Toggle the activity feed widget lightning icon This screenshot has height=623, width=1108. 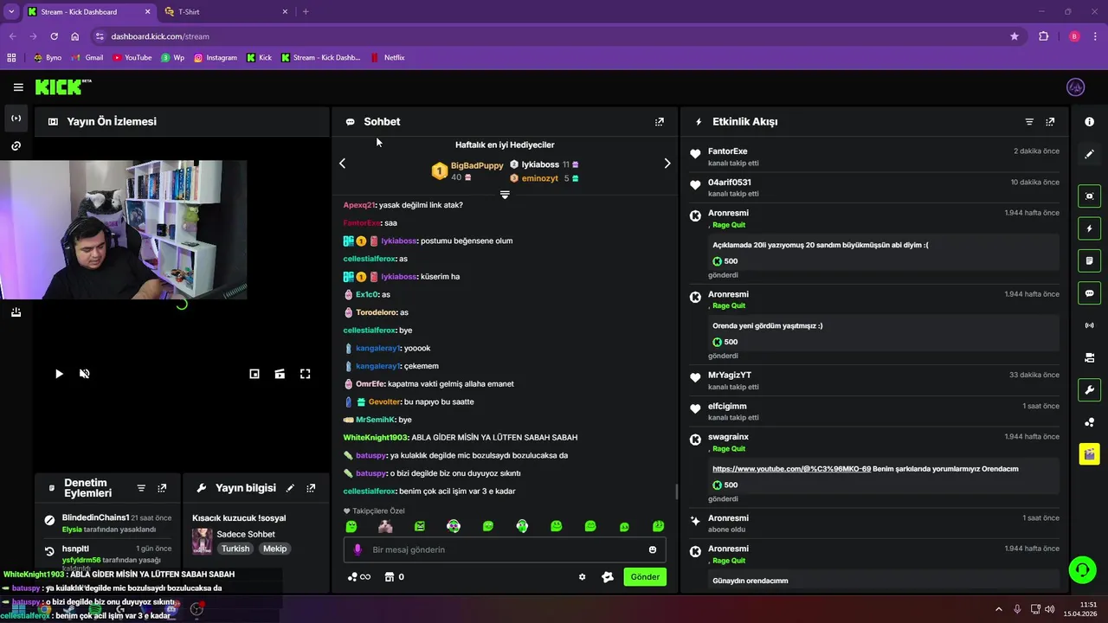tap(1089, 228)
